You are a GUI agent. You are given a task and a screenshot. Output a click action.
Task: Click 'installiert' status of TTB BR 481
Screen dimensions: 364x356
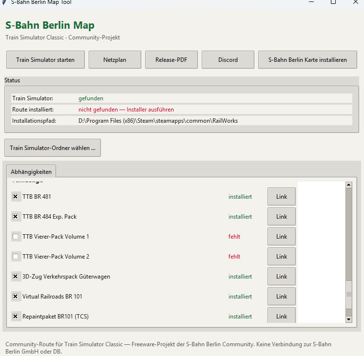tap(240, 197)
